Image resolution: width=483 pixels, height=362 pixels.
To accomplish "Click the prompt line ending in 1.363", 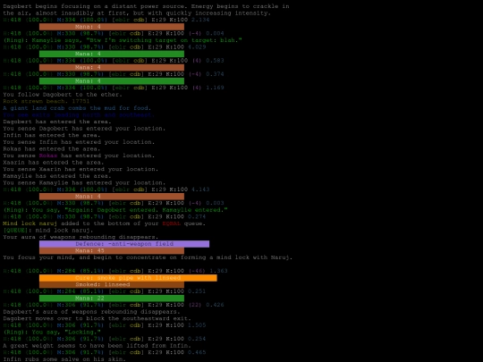I will pyautogui.click(x=115, y=271).
